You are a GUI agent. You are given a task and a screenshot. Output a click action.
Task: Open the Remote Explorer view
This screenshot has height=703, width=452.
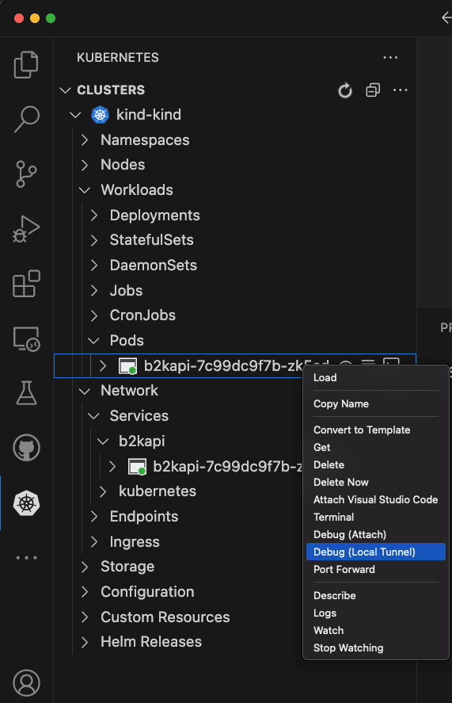tap(26, 338)
